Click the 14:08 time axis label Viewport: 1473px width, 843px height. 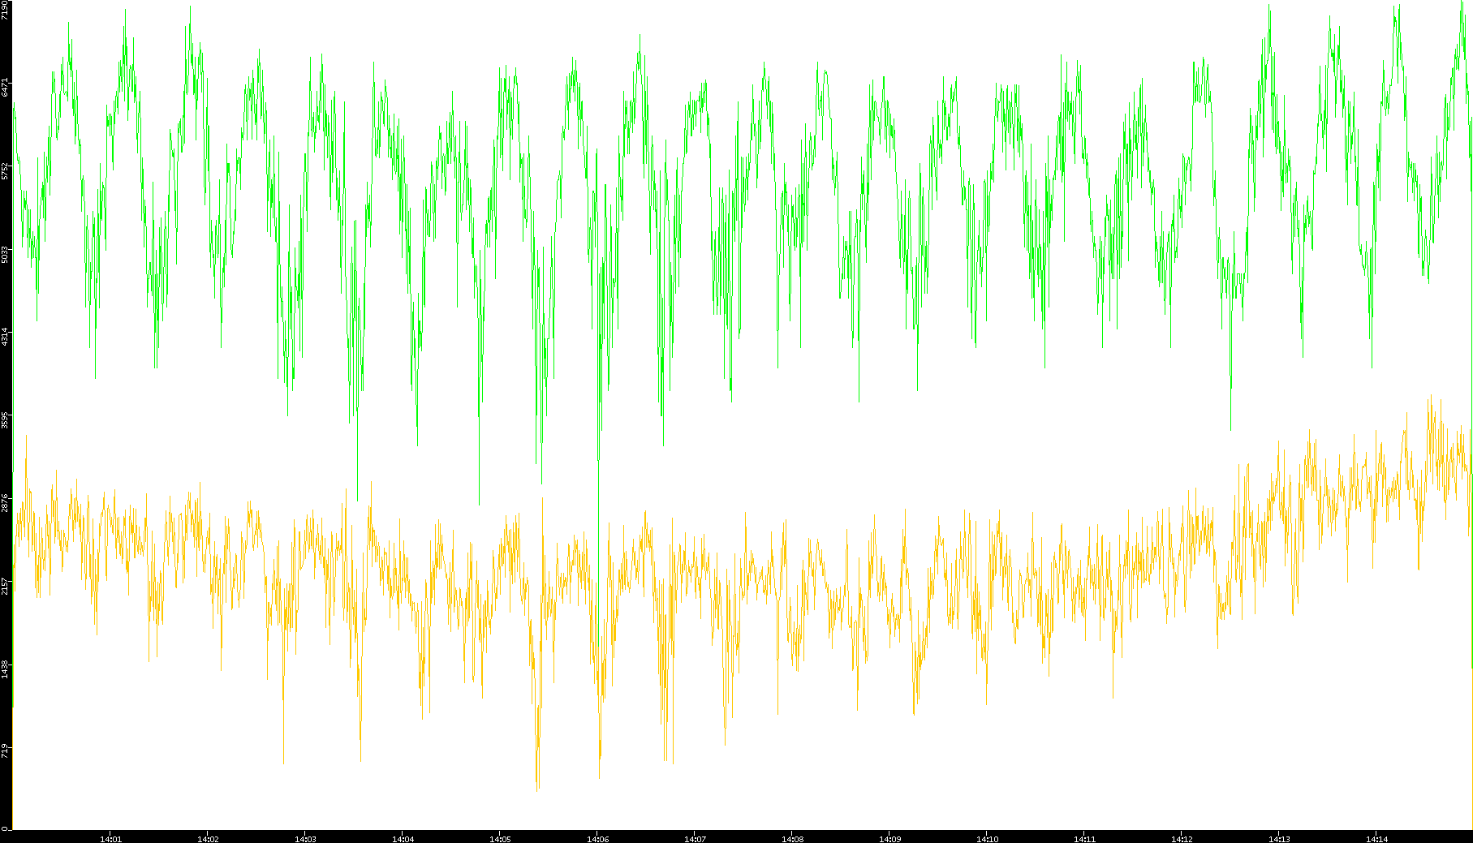click(792, 838)
